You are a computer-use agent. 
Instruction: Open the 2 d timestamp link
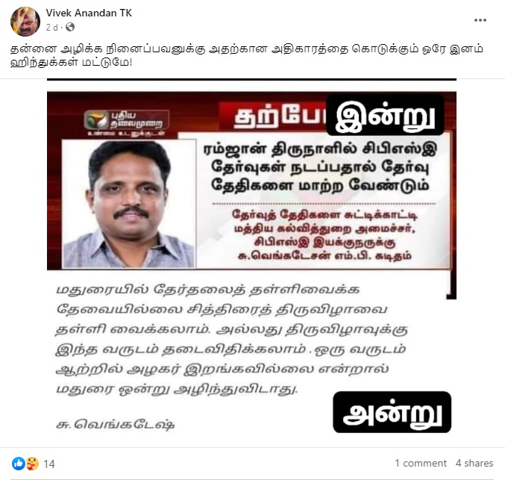(x=52, y=28)
